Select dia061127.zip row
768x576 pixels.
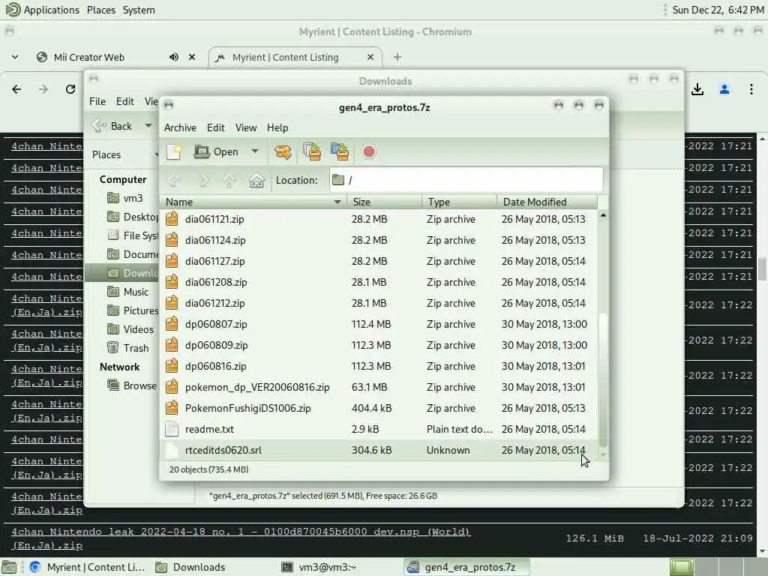(379, 261)
